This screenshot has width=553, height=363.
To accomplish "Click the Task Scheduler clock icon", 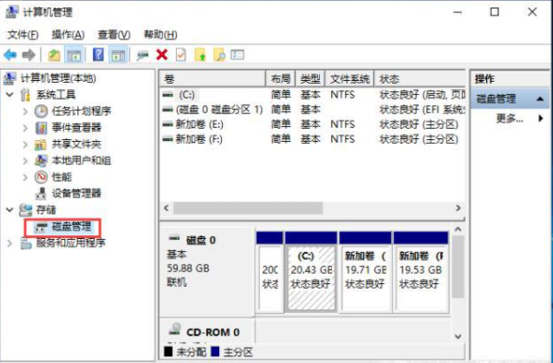I will [x=41, y=111].
